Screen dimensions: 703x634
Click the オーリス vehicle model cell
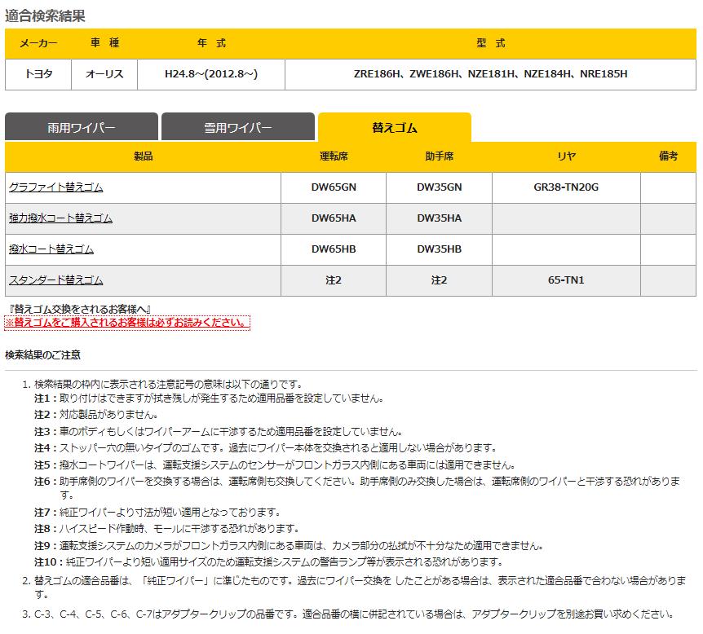pos(104,74)
